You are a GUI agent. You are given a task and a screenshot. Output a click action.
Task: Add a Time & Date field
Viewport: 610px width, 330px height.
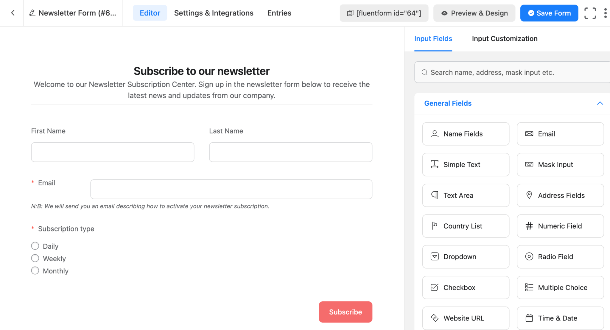tap(560, 318)
